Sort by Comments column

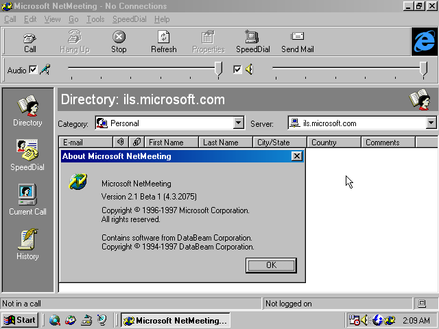pyautogui.click(x=388, y=142)
